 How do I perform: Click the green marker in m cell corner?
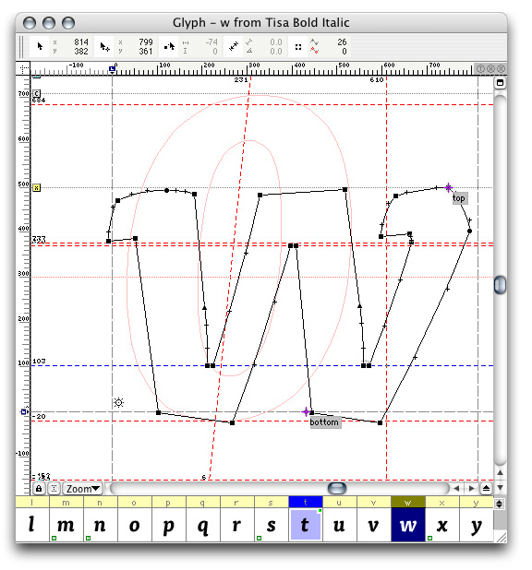[x=54, y=538]
